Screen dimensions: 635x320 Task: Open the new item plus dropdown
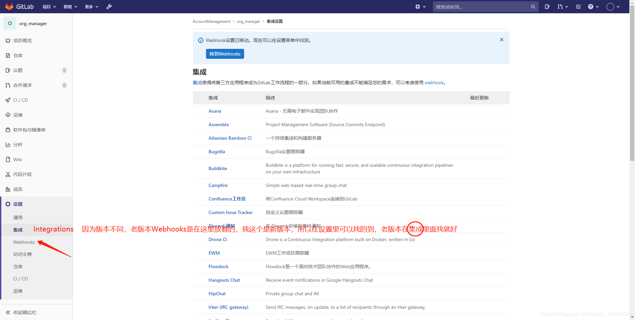point(420,7)
